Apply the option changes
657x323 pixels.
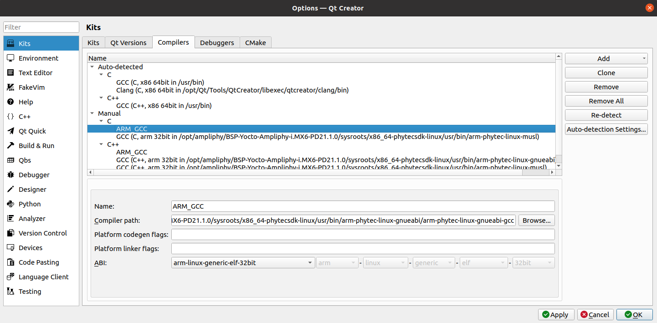[556, 315]
